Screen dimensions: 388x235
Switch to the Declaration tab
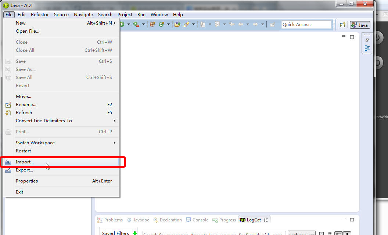168,220
